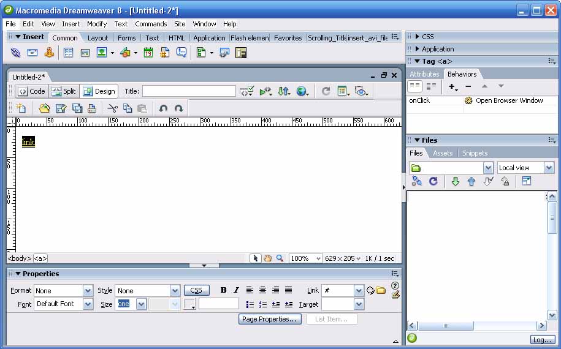The height and width of the screenshot is (349, 561).
Task: Insert a Named Anchor
Action: (49, 53)
